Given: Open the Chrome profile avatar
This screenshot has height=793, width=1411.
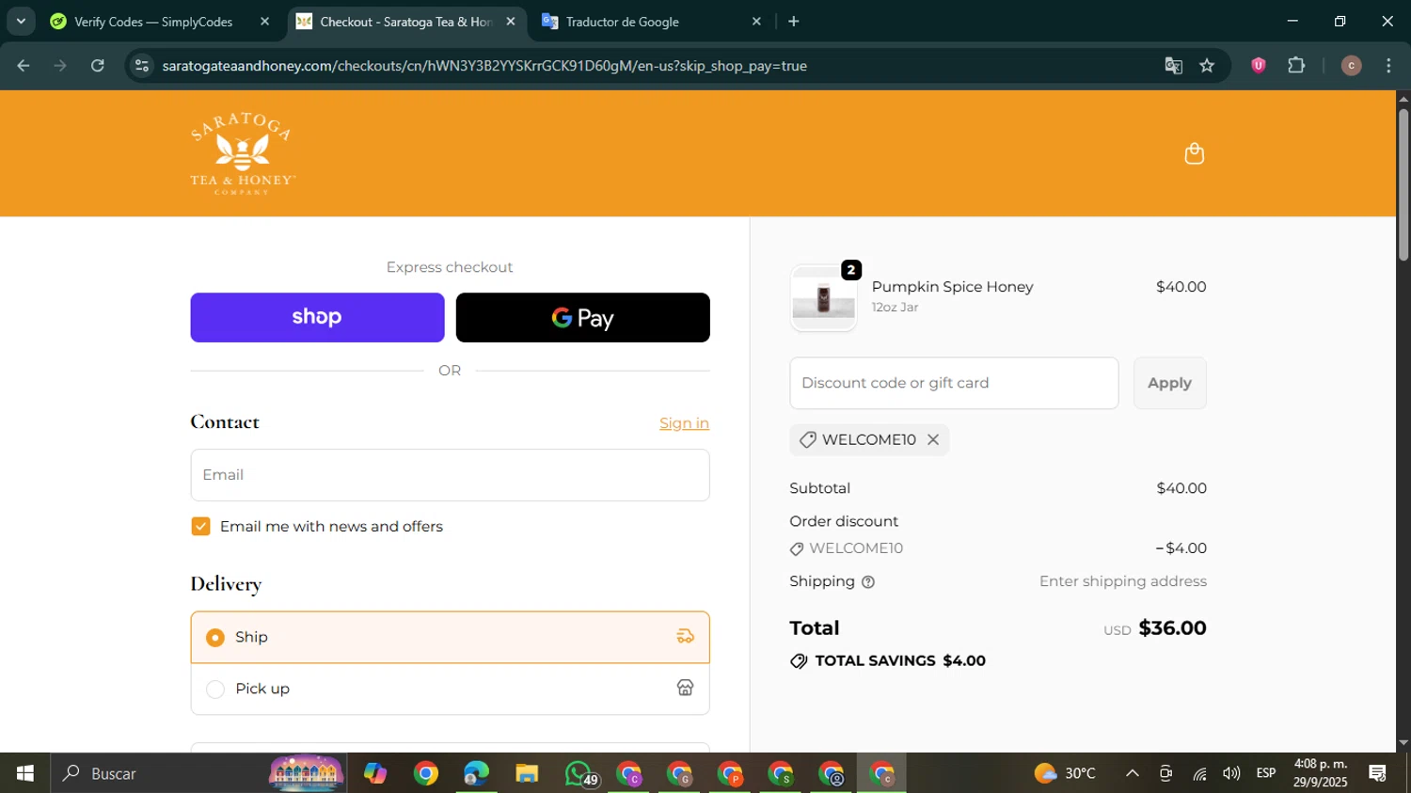Looking at the screenshot, I should click(1351, 66).
